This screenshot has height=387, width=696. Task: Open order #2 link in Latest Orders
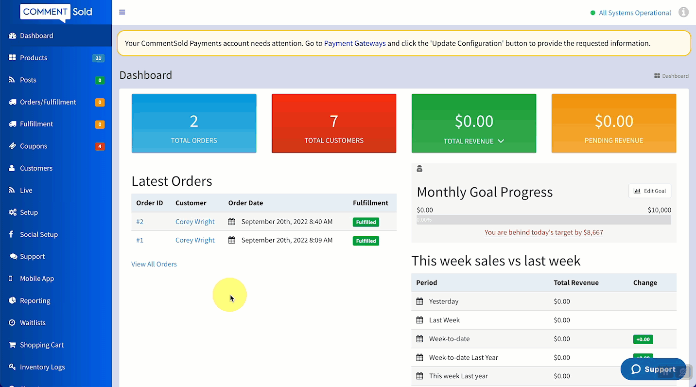click(x=140, y=222)
